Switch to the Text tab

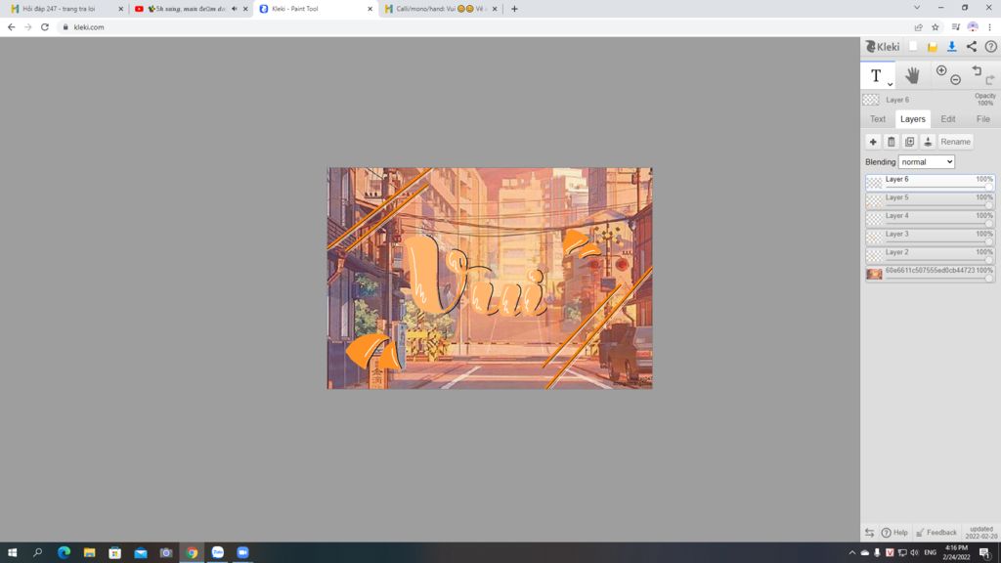pos(877,119)
